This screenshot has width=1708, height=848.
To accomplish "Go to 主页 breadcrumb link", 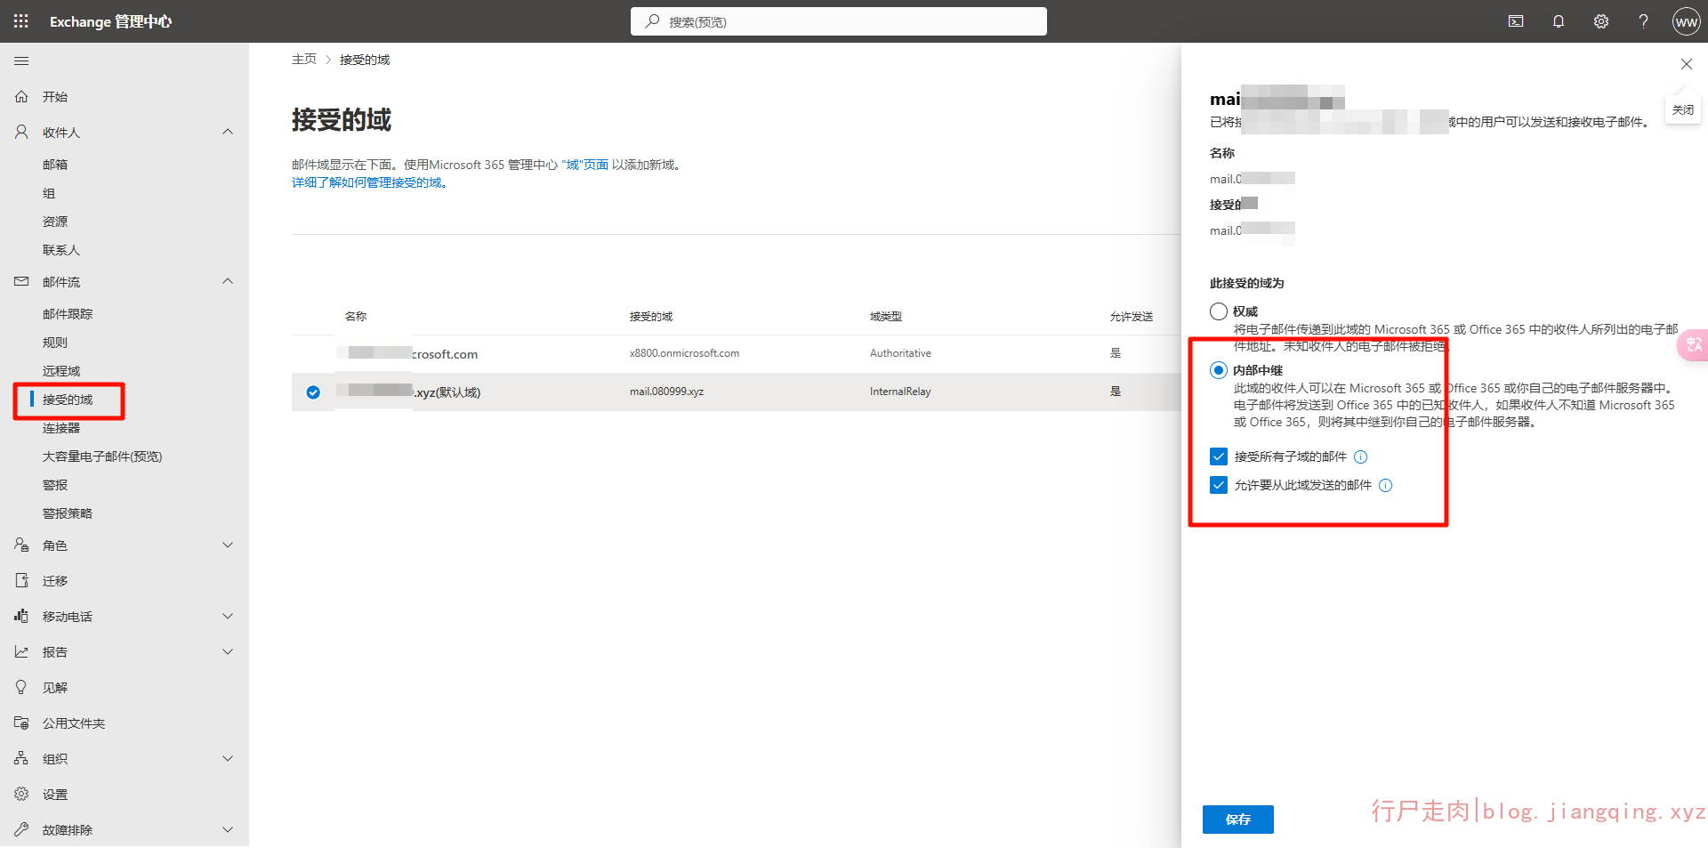I will 304,60.
